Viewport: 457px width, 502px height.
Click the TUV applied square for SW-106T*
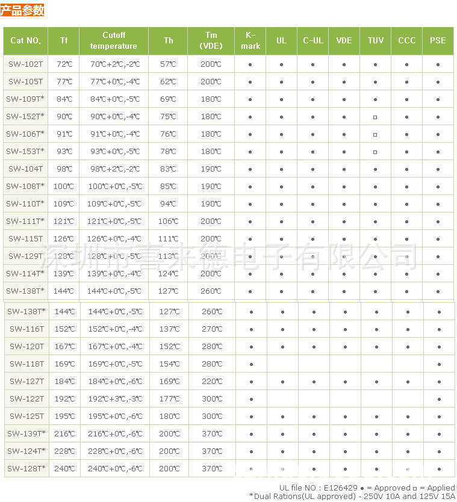point(375,134)
